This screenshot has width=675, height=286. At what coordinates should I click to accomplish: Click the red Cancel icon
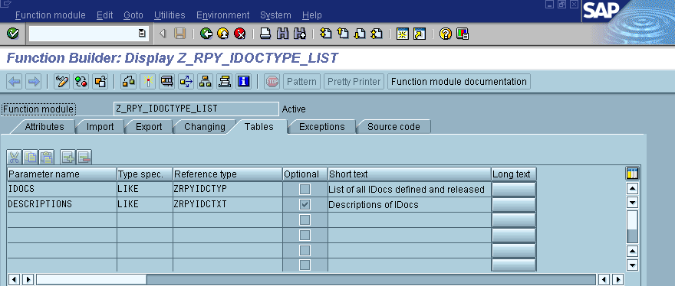(239, 34)
